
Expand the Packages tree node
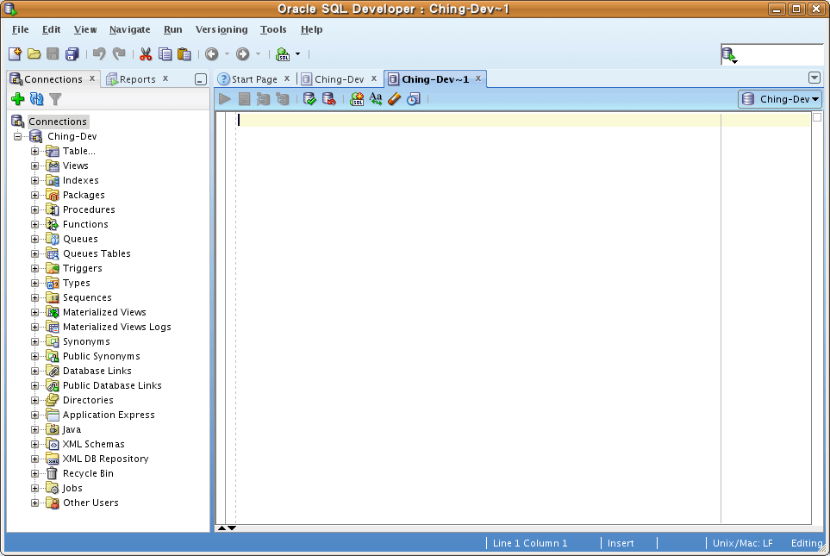[x=35, y=195]
